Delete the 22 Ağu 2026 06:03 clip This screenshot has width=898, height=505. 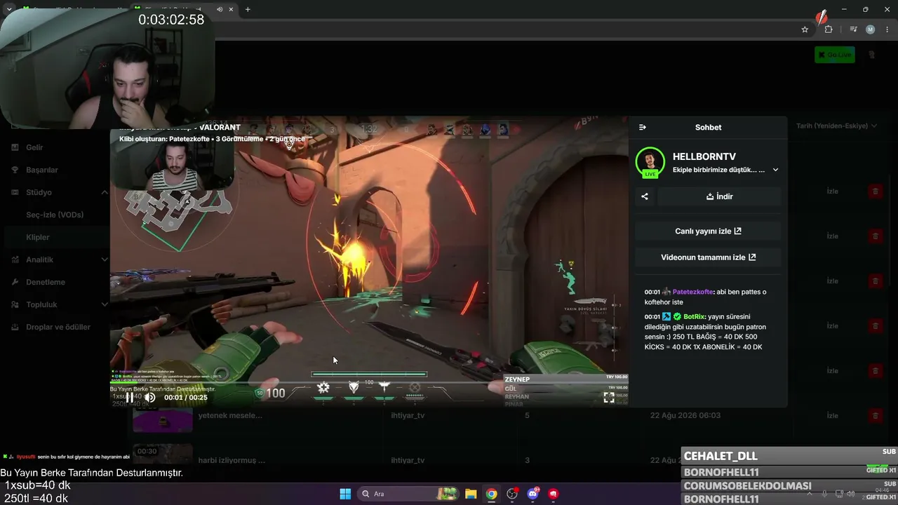(x=875, y=415)
